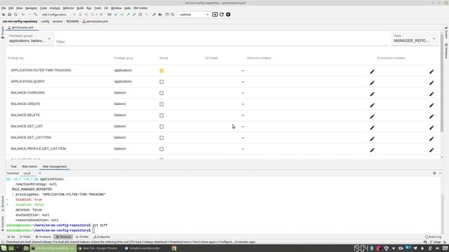Viewport: 449px width, 252px height.
Task: Edit environment condition for BALANCE.CREATE
Action: pos(431,105)
